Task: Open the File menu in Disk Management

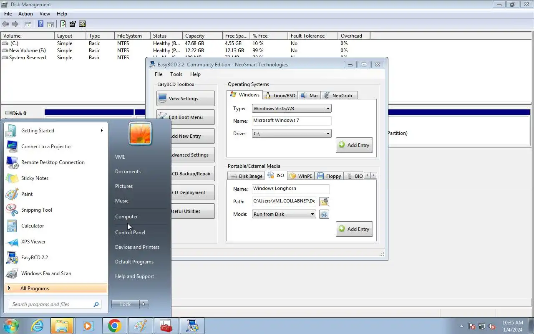Action: 8,14
